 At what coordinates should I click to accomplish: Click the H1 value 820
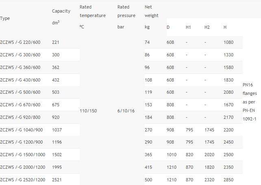pos(189,155)
